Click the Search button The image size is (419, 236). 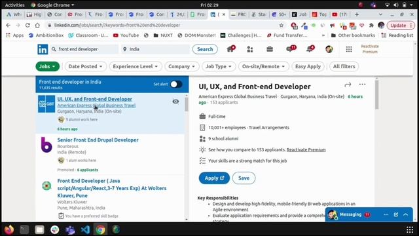(x=205, y=49)
